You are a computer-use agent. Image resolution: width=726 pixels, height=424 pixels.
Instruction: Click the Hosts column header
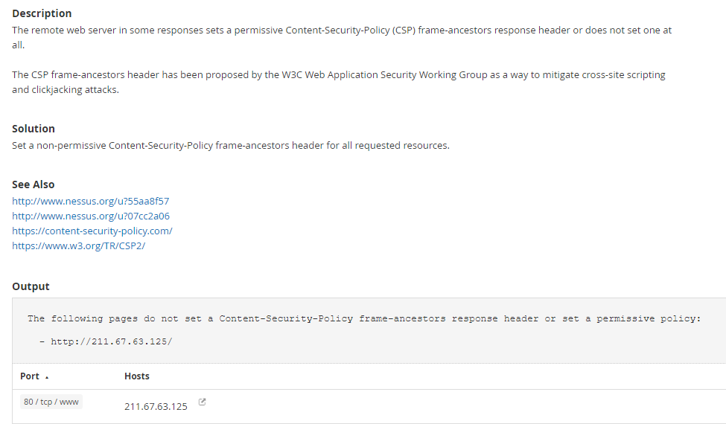(x=137, y=376)
